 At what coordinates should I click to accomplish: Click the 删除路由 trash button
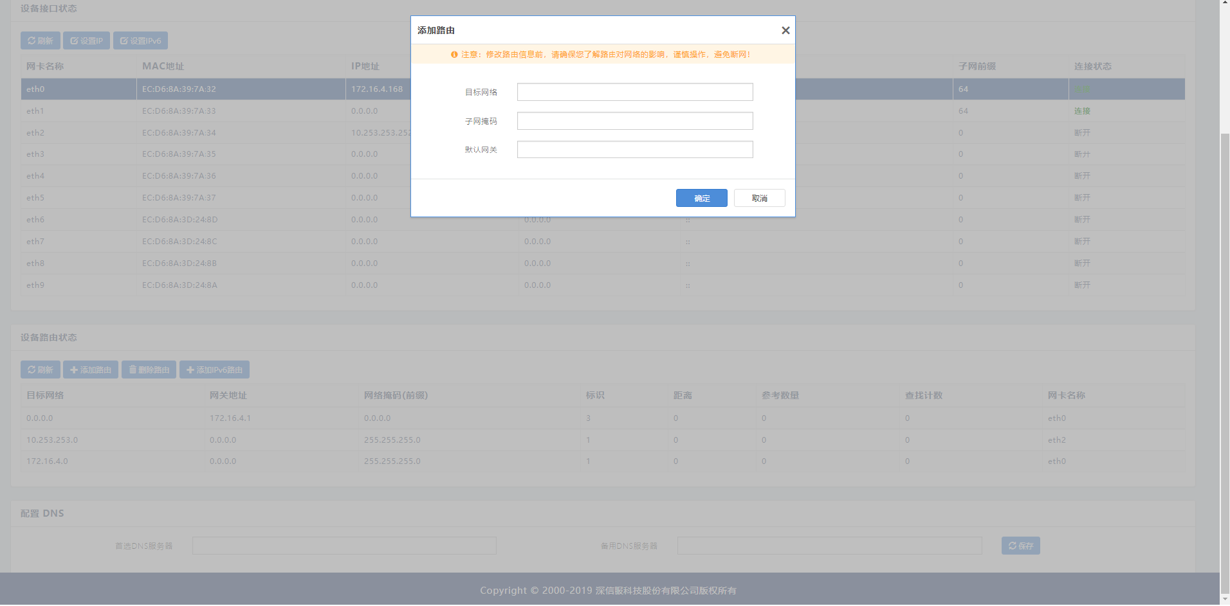149,370
